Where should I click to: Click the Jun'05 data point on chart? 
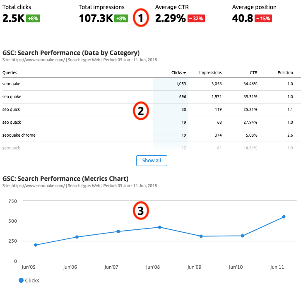[x=36, y=245]
